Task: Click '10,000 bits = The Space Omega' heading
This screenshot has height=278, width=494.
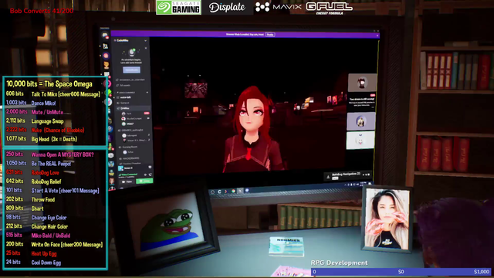Action: [x=49, y=84]
